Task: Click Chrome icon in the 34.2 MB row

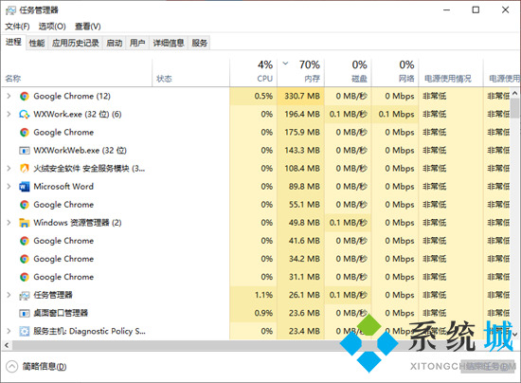Action: pos(25,259)
